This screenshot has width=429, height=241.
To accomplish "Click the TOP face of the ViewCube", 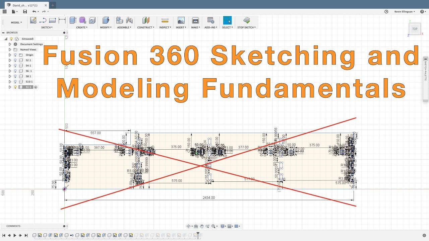I will pyautogui.click(x=415, y=29).
